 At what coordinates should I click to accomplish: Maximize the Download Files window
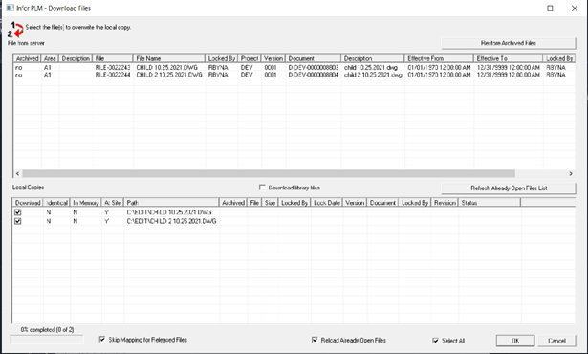click(550, 8)
